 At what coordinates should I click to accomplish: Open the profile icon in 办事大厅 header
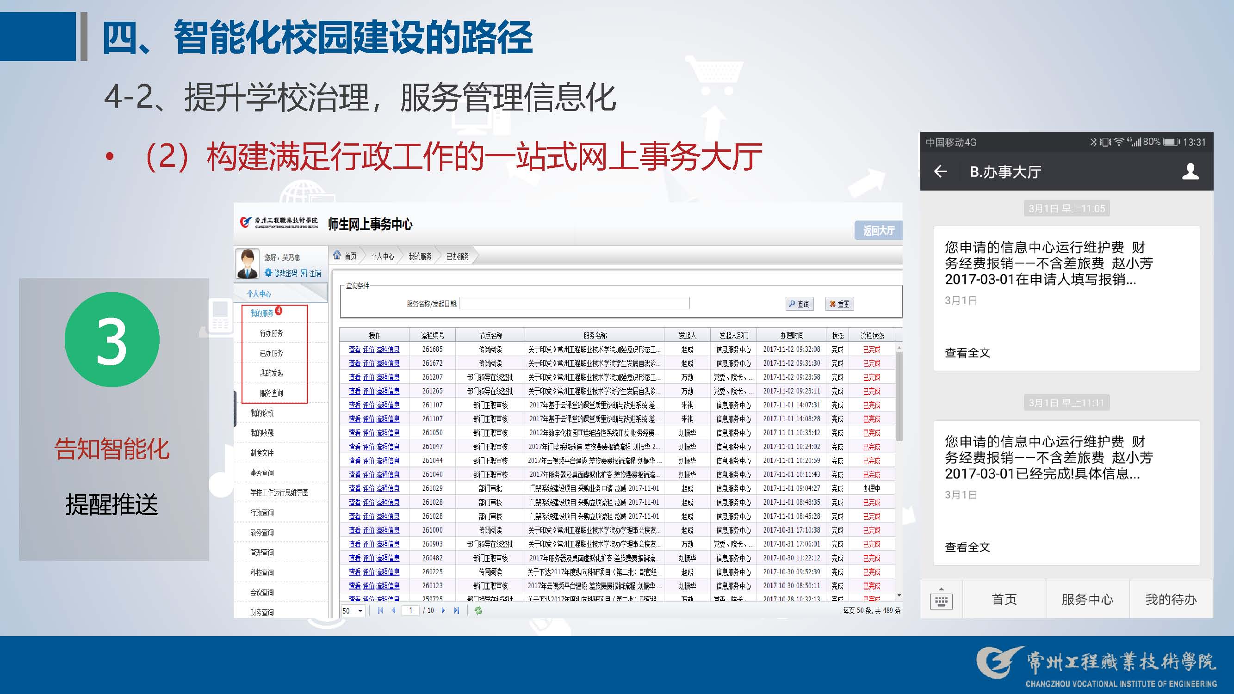pos(1190,172)
